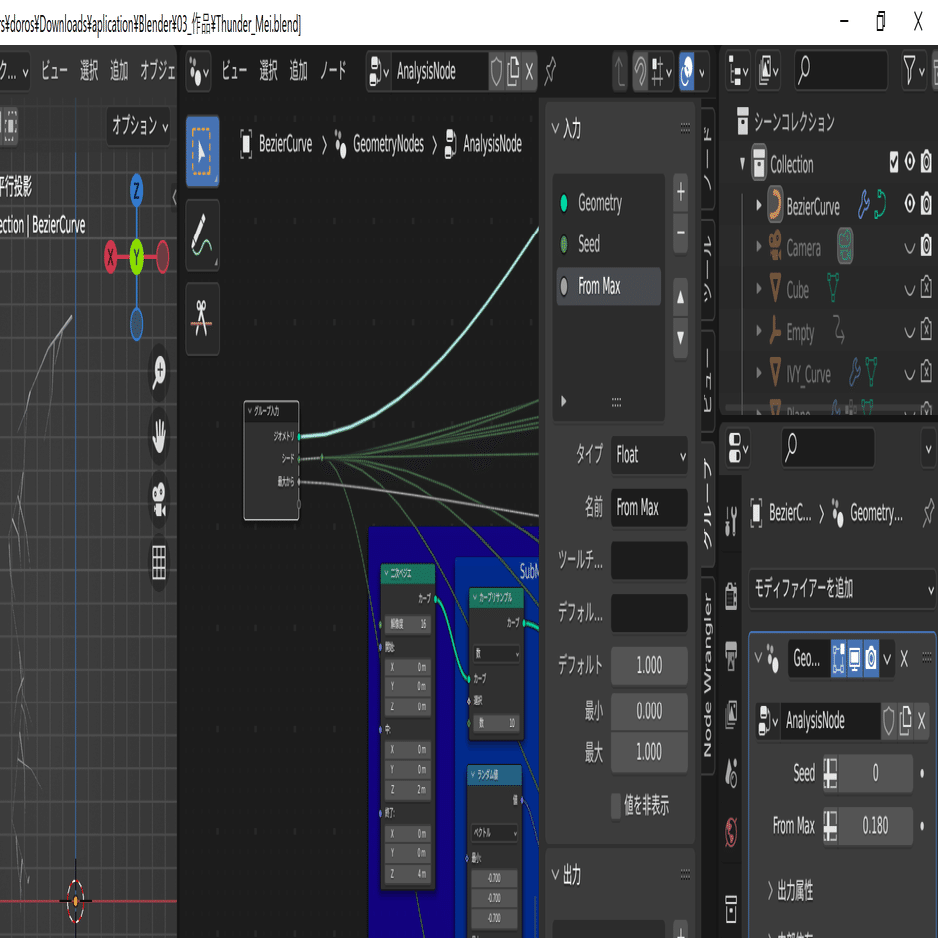The width and height of the screenshot is (938, 938).
Task: Select the Links Cut scissors tool
Action: tap(202, 319)
